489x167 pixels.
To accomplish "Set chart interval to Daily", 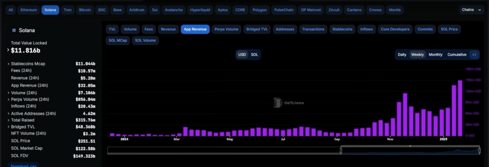I will point(402,55).
